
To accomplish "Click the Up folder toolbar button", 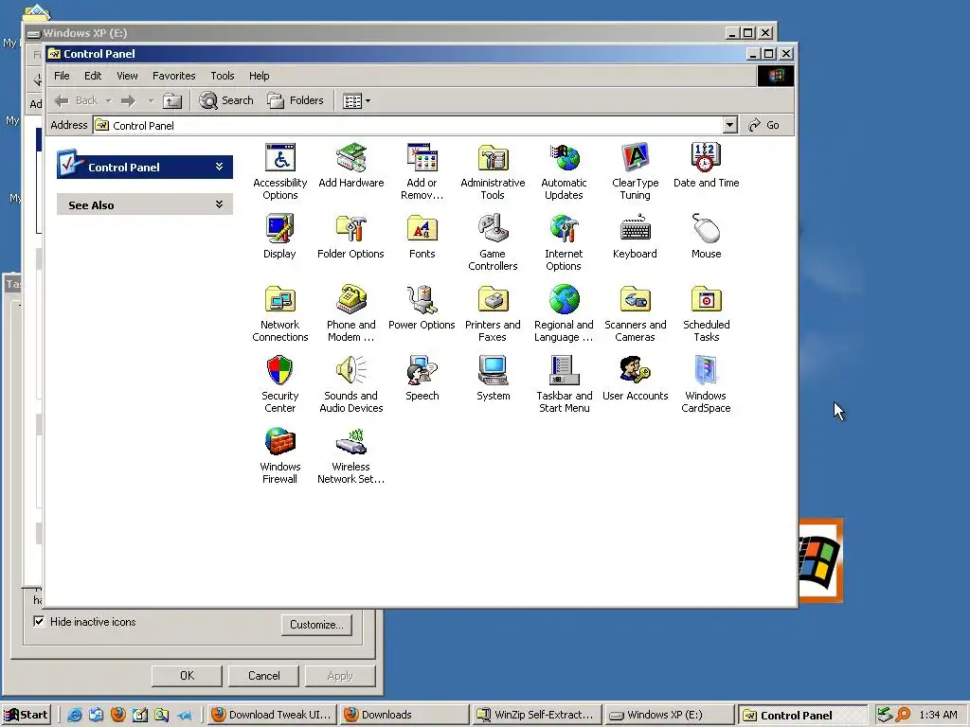I will click(172, 100).
